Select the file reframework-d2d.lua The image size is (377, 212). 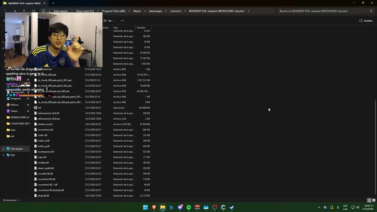tap(49, 119)
